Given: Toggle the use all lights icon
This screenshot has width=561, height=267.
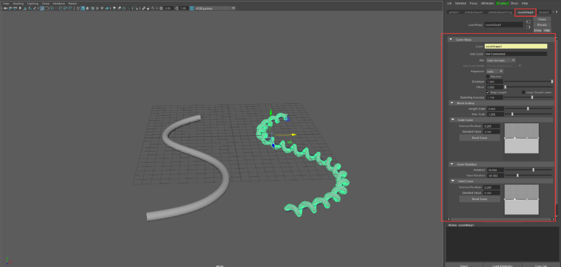Looking at the screenshot, I should (x=102, y=8).
